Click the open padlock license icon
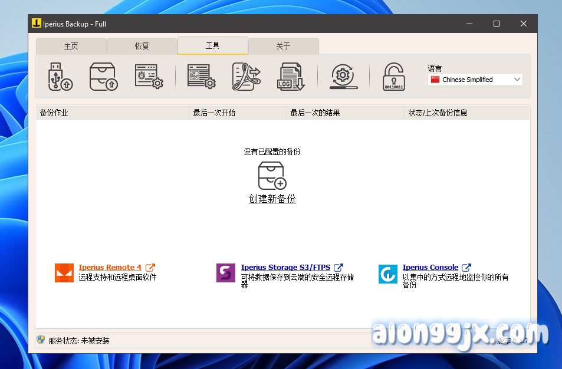562x369 pixels. [x=393, y=77]
